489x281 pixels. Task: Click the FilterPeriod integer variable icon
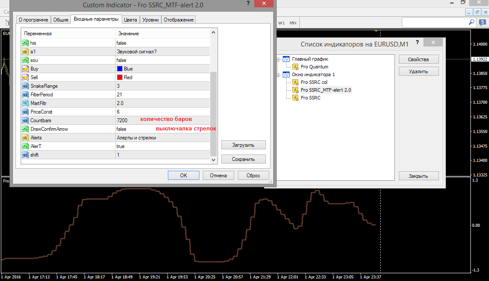click(25, 95)
